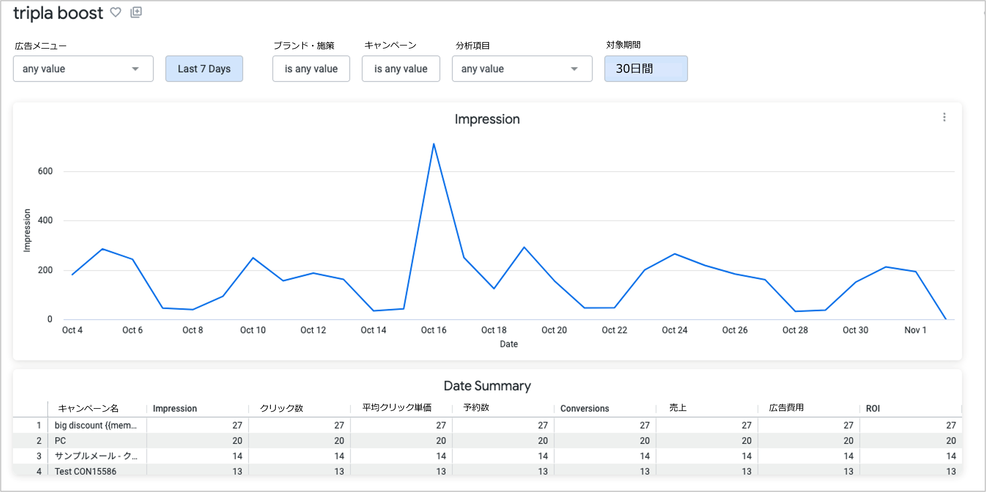
Task: Click the クリック数 column header
Action: pyautogui.click(x=281, y=408)
